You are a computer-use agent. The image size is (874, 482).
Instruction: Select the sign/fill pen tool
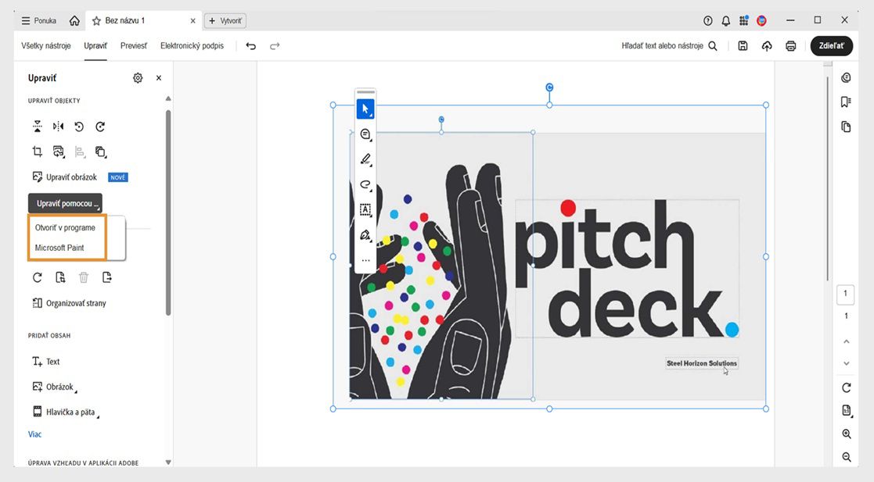[x=365, y=235]
